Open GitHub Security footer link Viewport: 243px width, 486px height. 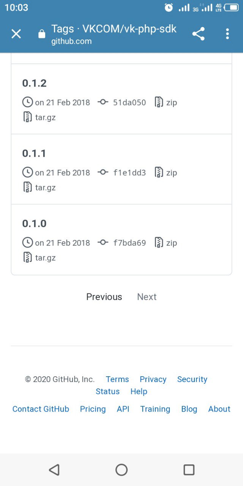coord(192,379)
